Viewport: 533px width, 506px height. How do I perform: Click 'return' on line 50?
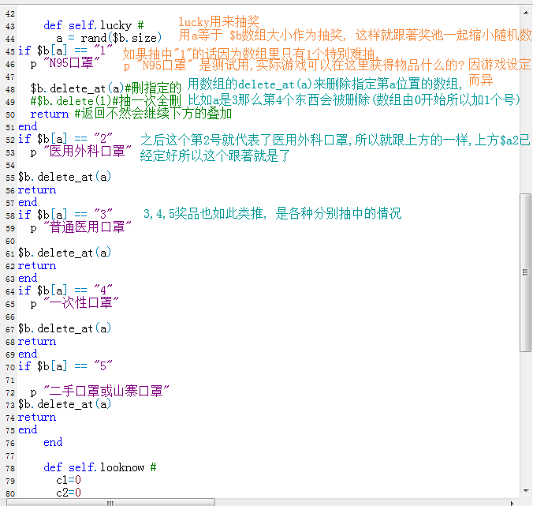50,114
